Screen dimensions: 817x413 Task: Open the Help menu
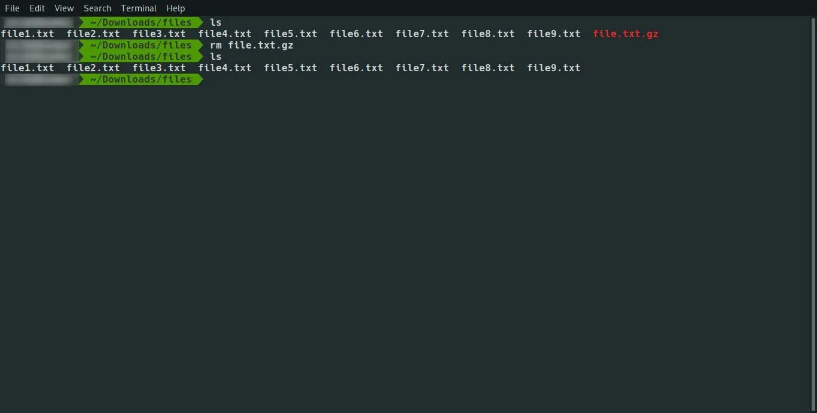tap(176, 8)
